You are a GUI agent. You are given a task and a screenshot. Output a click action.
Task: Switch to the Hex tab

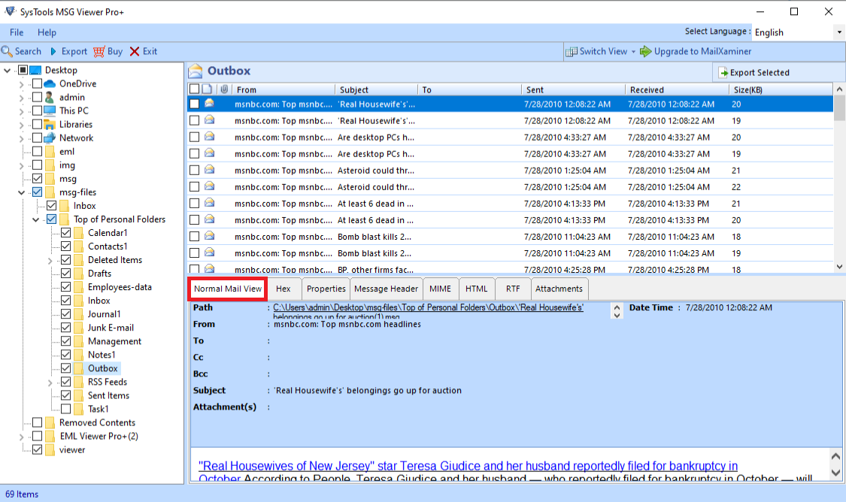pos(284,289)
